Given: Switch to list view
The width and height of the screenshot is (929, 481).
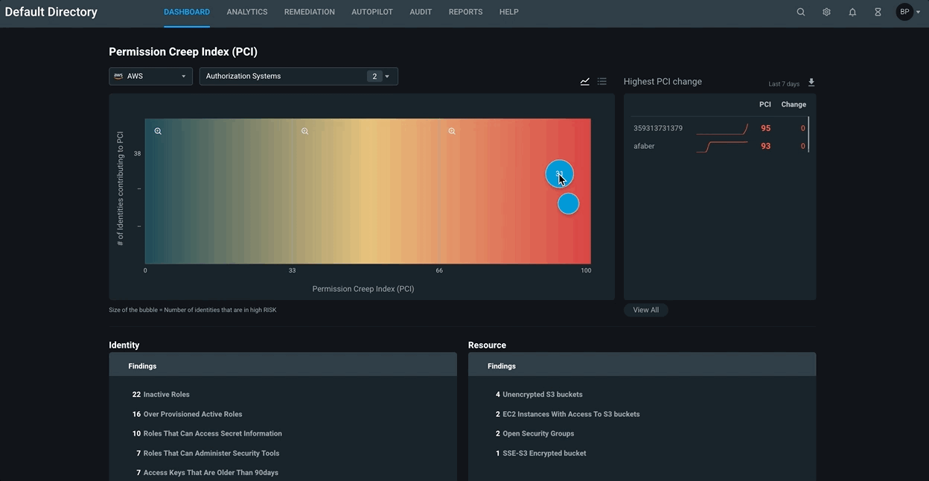Looking at the screenshot, I should [x=602, y=82].
